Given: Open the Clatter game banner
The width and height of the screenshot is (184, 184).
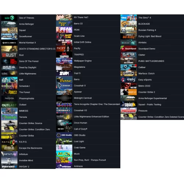Looking at the screenshot, I should click(128, 55).
